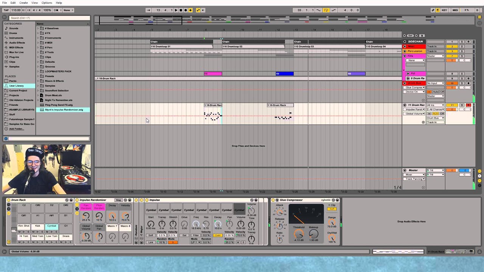Toggle the yellow MIDI overdub plus button

point(190,10)
